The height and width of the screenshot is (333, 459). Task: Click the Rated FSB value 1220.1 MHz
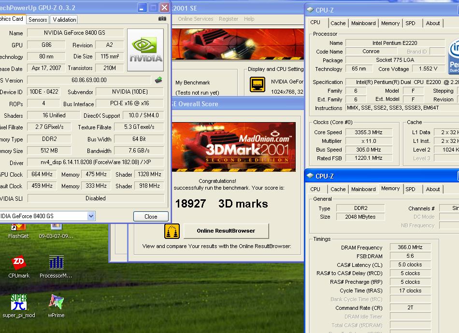(369, 158)
